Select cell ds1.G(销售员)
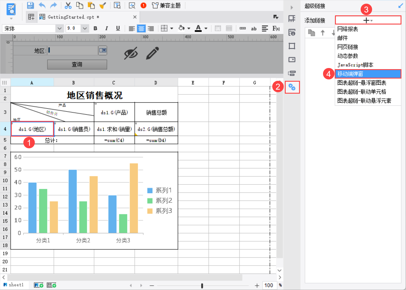This screenshot has height=290, width=406. 74,129
